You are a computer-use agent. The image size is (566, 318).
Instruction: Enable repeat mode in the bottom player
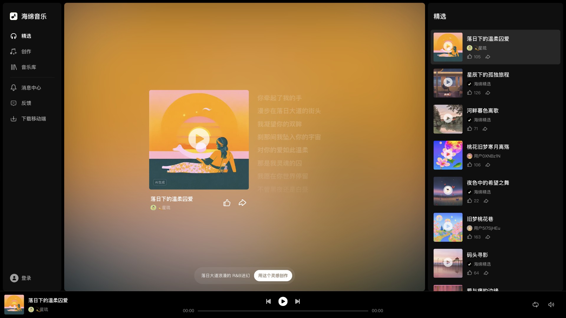(535, 305)
